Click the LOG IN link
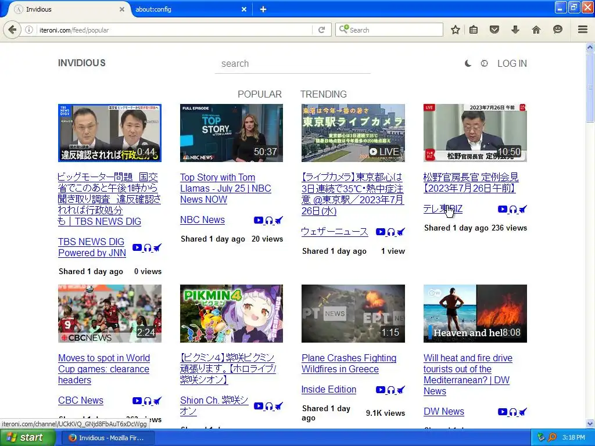The width and height of the screenshot is (595, 446). click(512, 63)
